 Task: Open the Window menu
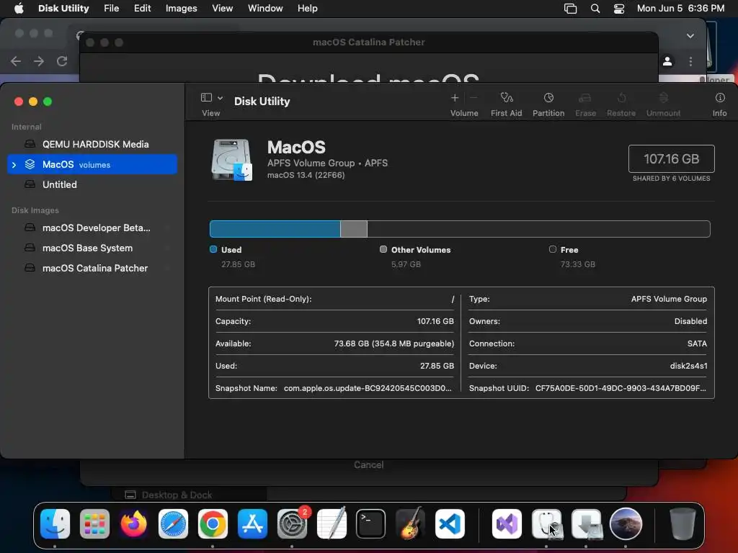(x=265, y=9)
